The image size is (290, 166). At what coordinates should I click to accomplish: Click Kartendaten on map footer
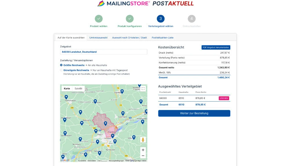click(x=92, y=161)
